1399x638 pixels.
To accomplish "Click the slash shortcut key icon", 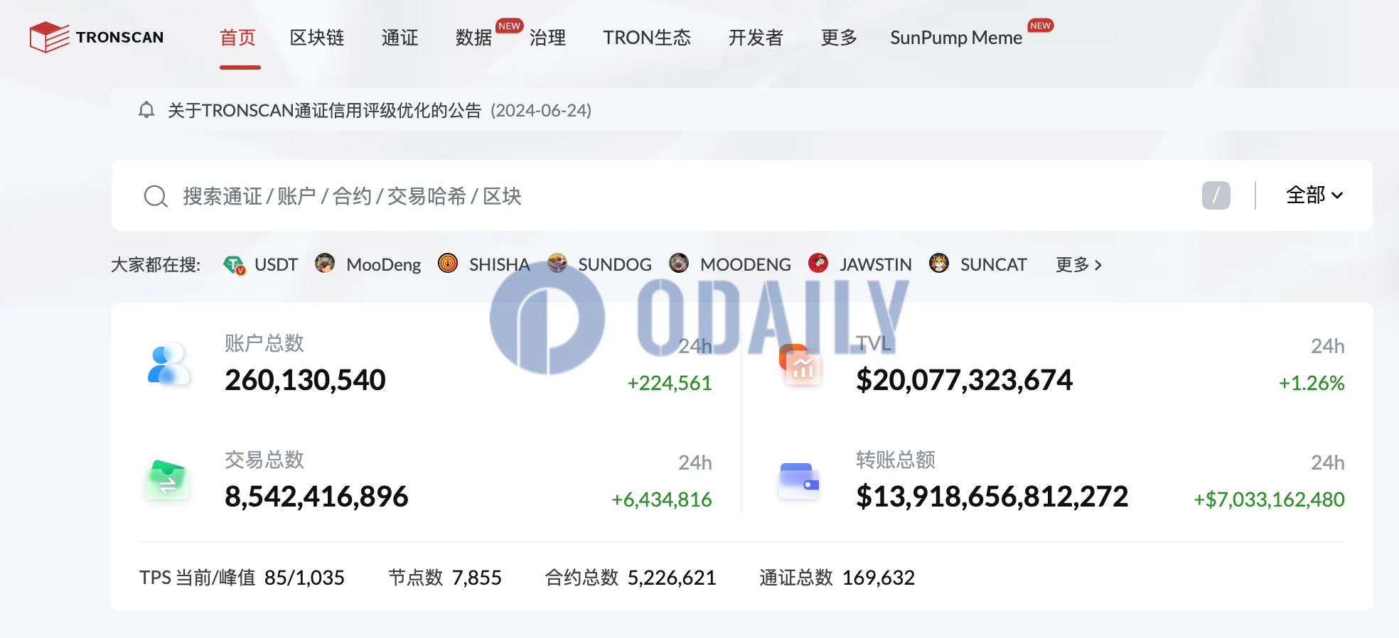I will 1216,195.
